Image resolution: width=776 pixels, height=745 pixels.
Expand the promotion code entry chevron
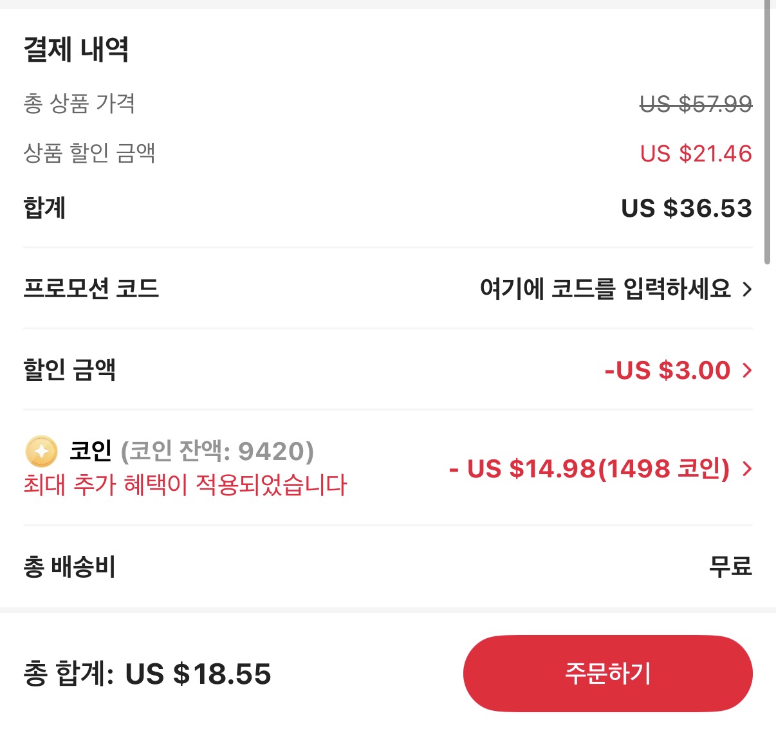coord(747,290)
